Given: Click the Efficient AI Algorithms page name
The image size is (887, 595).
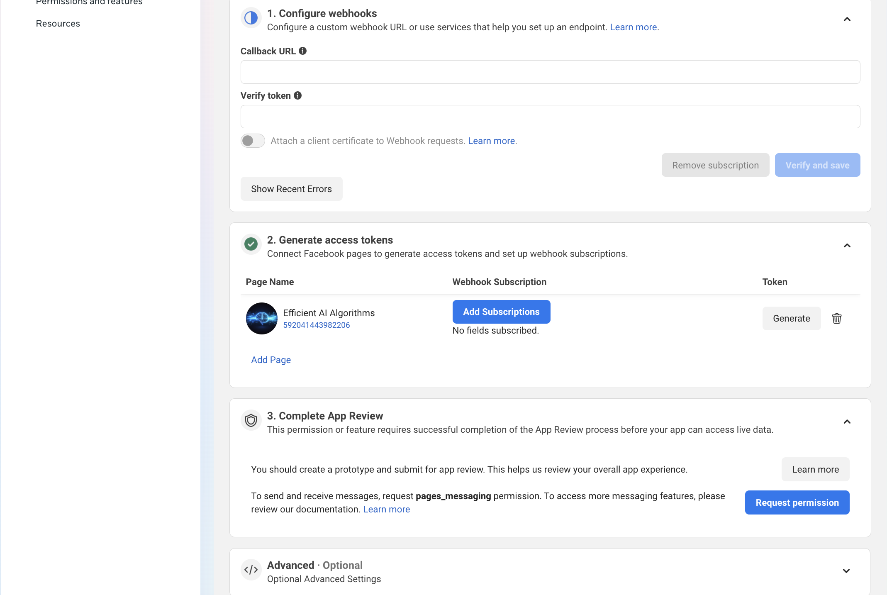Looking at the screenshot, I should click(x=329, y=313).
